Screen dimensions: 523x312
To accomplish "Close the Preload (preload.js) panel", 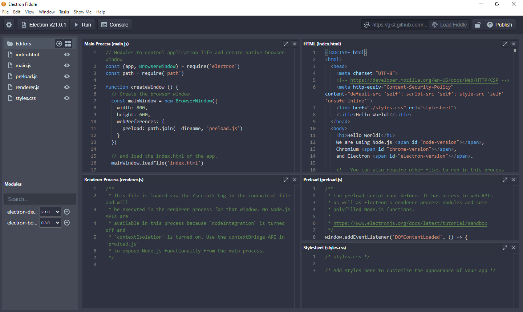I will [x=514, y=179].
